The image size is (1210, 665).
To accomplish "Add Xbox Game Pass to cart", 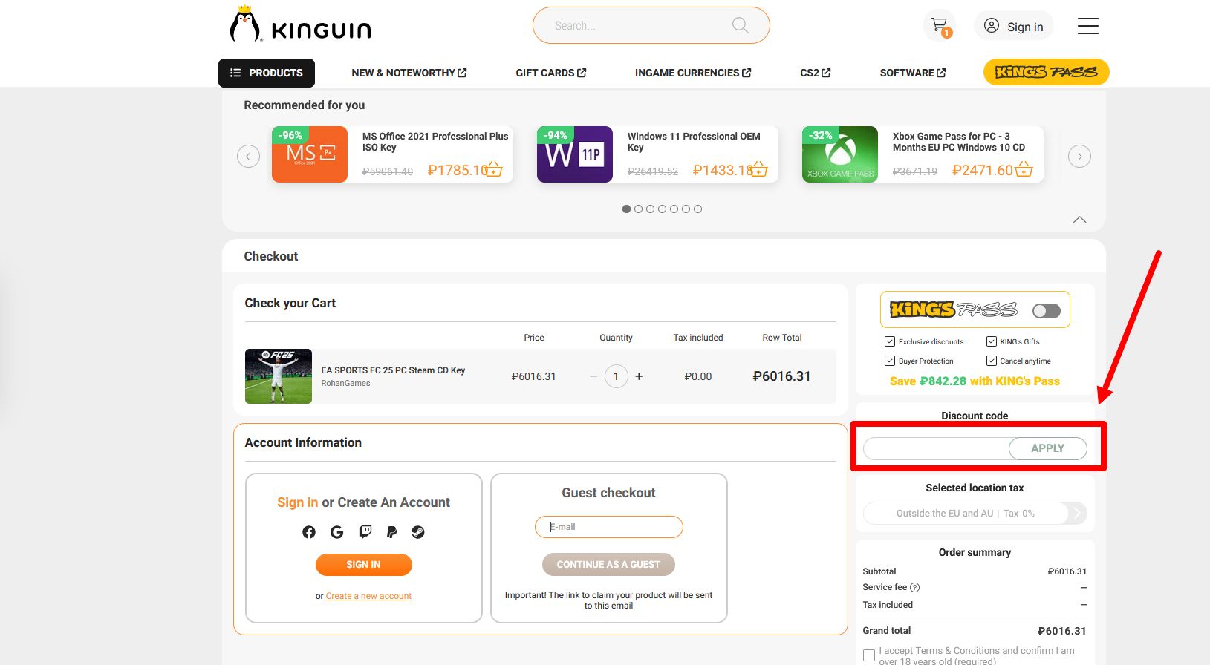I will tap(1024, 170).
